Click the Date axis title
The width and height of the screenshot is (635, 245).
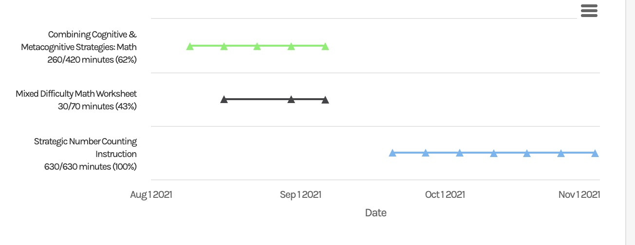(x=375, y=212)
